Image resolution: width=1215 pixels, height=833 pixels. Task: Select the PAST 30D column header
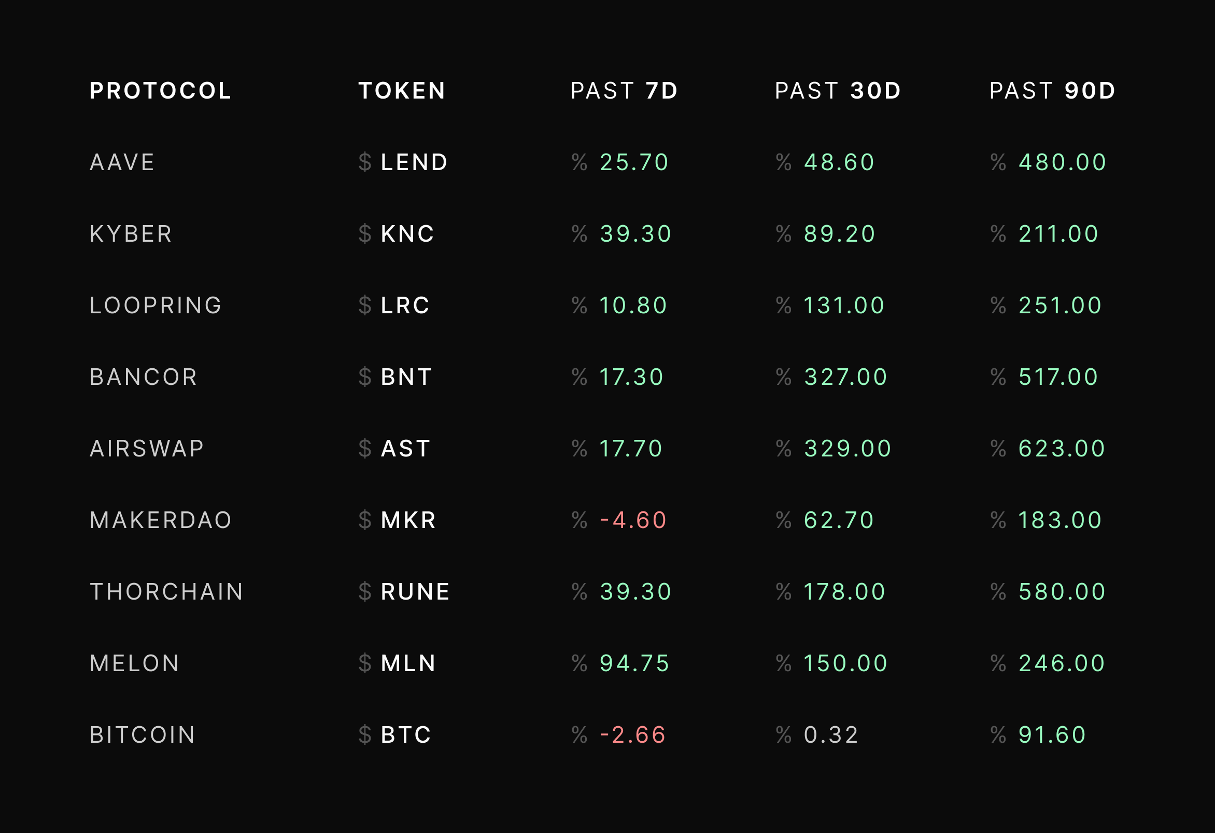coord(838,91)
